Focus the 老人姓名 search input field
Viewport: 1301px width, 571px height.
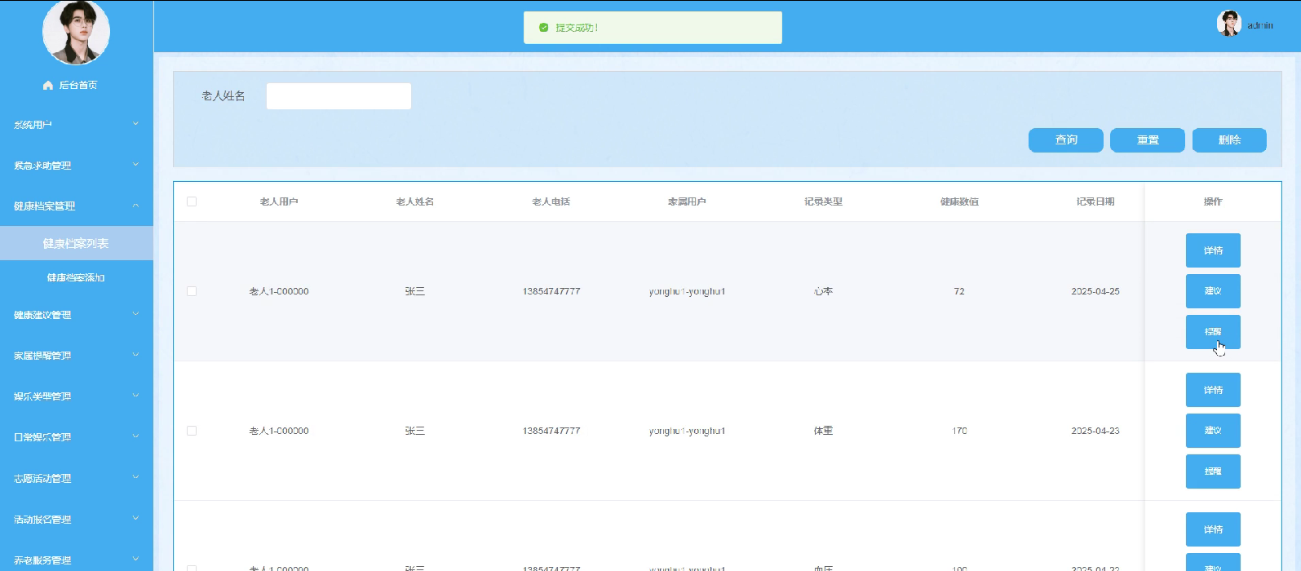click(x=339, y=96)
